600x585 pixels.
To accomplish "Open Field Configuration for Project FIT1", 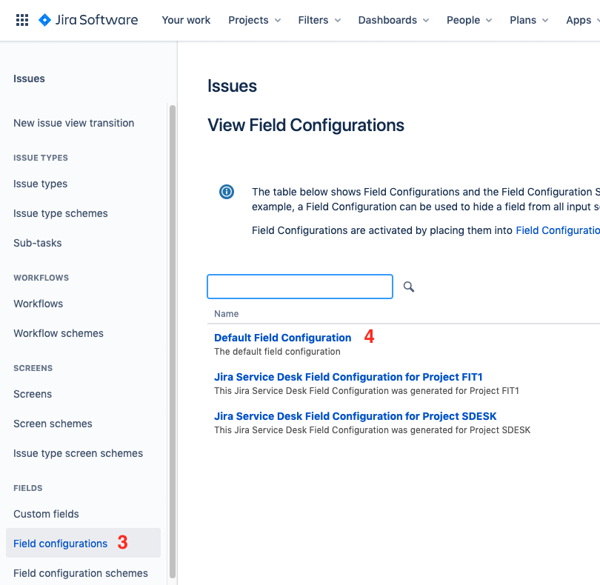I will point(348,377).
